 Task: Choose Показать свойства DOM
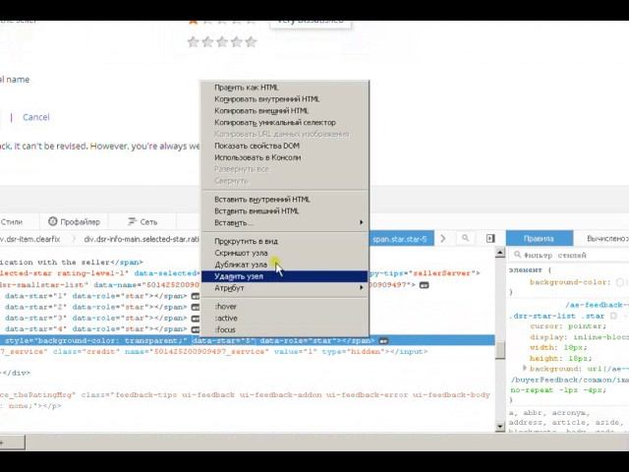tap(284, 146)
